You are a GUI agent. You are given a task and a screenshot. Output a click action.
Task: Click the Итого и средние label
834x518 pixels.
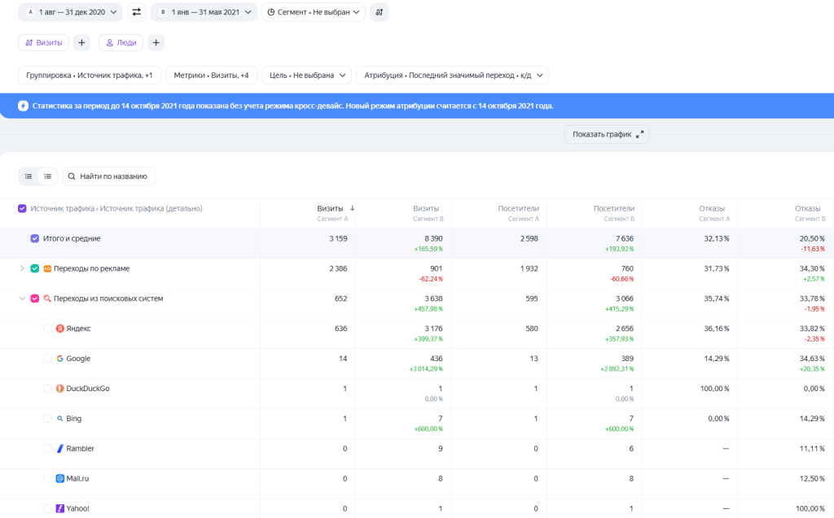pyautogui.click(x=72, y=238)
